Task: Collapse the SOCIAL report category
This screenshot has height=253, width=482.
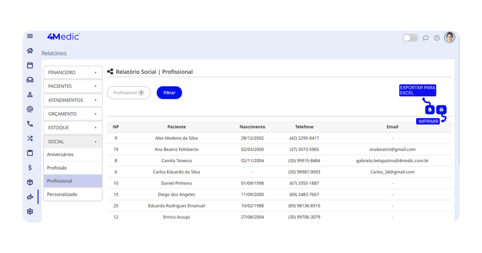Action: [72, 142]
